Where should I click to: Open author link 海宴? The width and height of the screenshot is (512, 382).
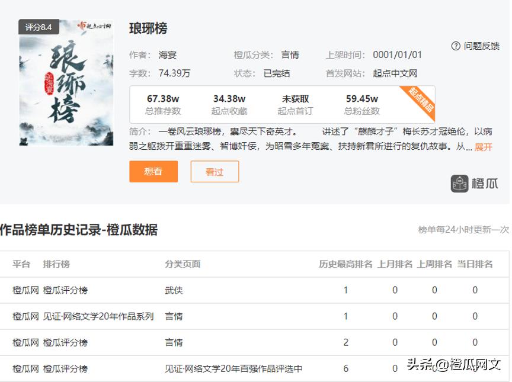click(x=168, y=55)
